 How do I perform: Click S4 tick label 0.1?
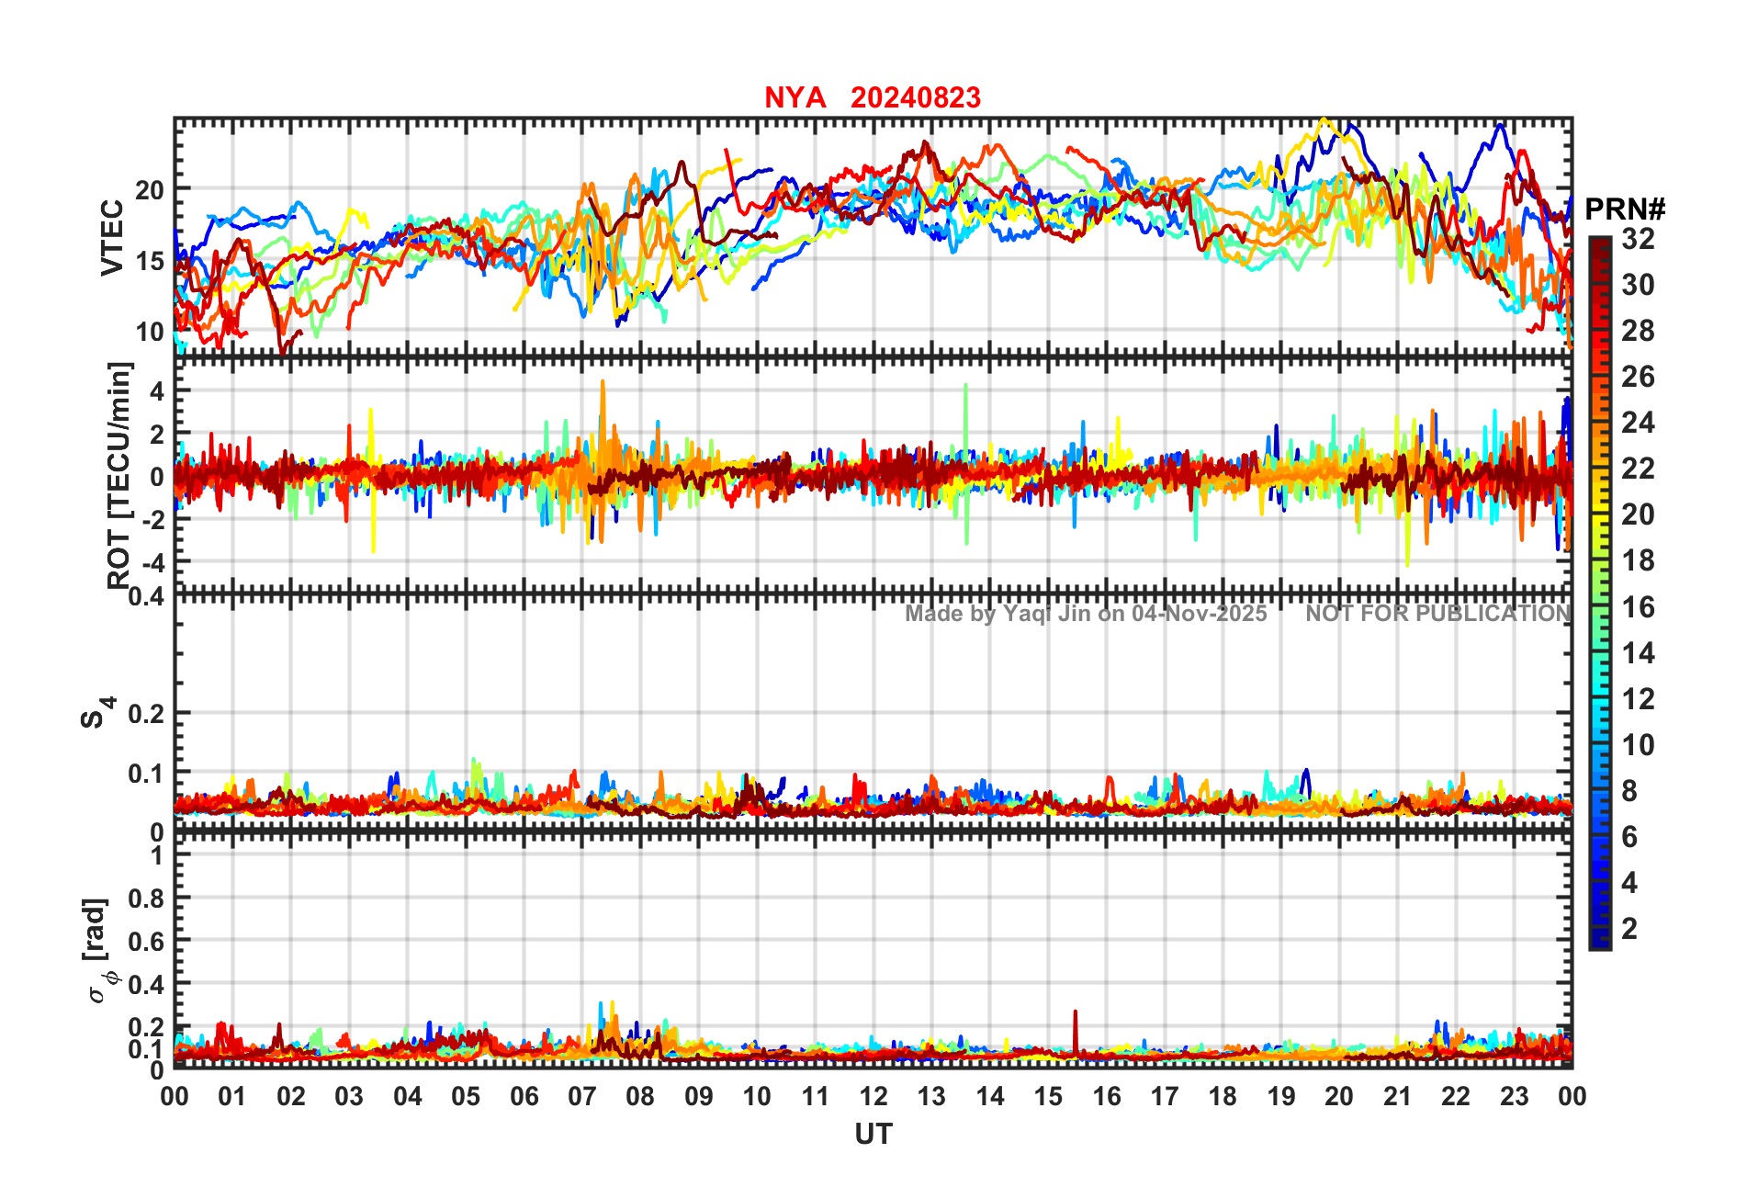[x=146, y=774]
